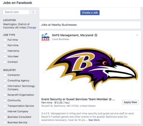Click the Jobs at Nearby Businesses heading

click(59, 25)
